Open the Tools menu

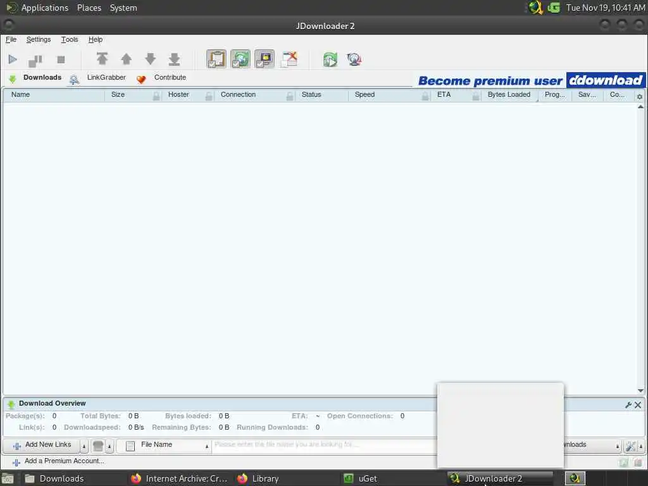pos(70,40)
